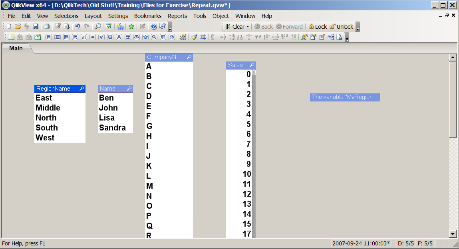Click the Reload script icon

coord(66,27)
